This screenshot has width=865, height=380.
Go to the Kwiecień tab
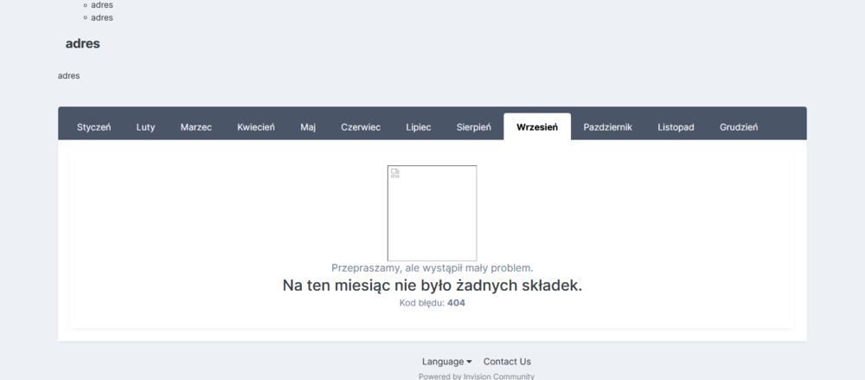256,127
